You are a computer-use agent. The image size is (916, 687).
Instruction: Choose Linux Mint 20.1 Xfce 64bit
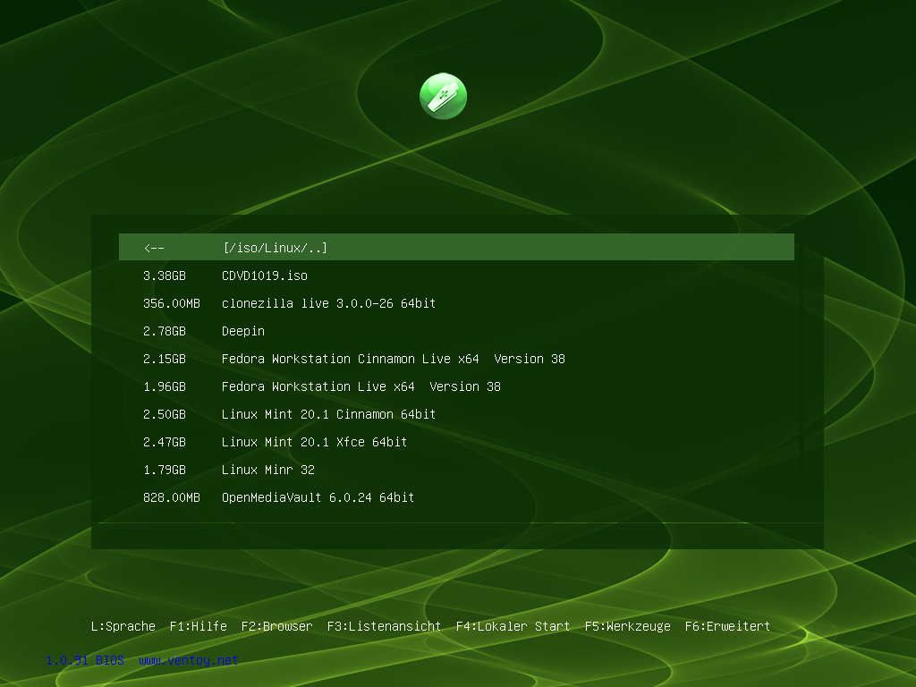[x=456, y=442]
